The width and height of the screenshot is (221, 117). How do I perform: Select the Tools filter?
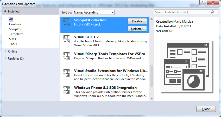(x=13, y=44)
